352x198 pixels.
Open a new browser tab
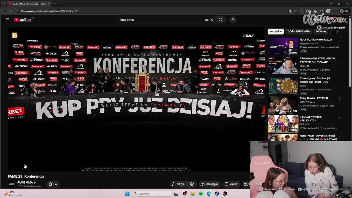(55, 4)
